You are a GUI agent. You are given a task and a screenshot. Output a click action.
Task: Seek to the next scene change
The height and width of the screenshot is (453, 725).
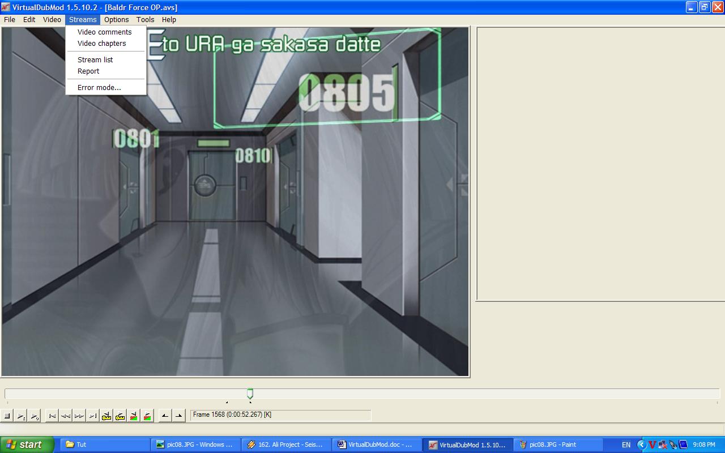click(147, 416)
